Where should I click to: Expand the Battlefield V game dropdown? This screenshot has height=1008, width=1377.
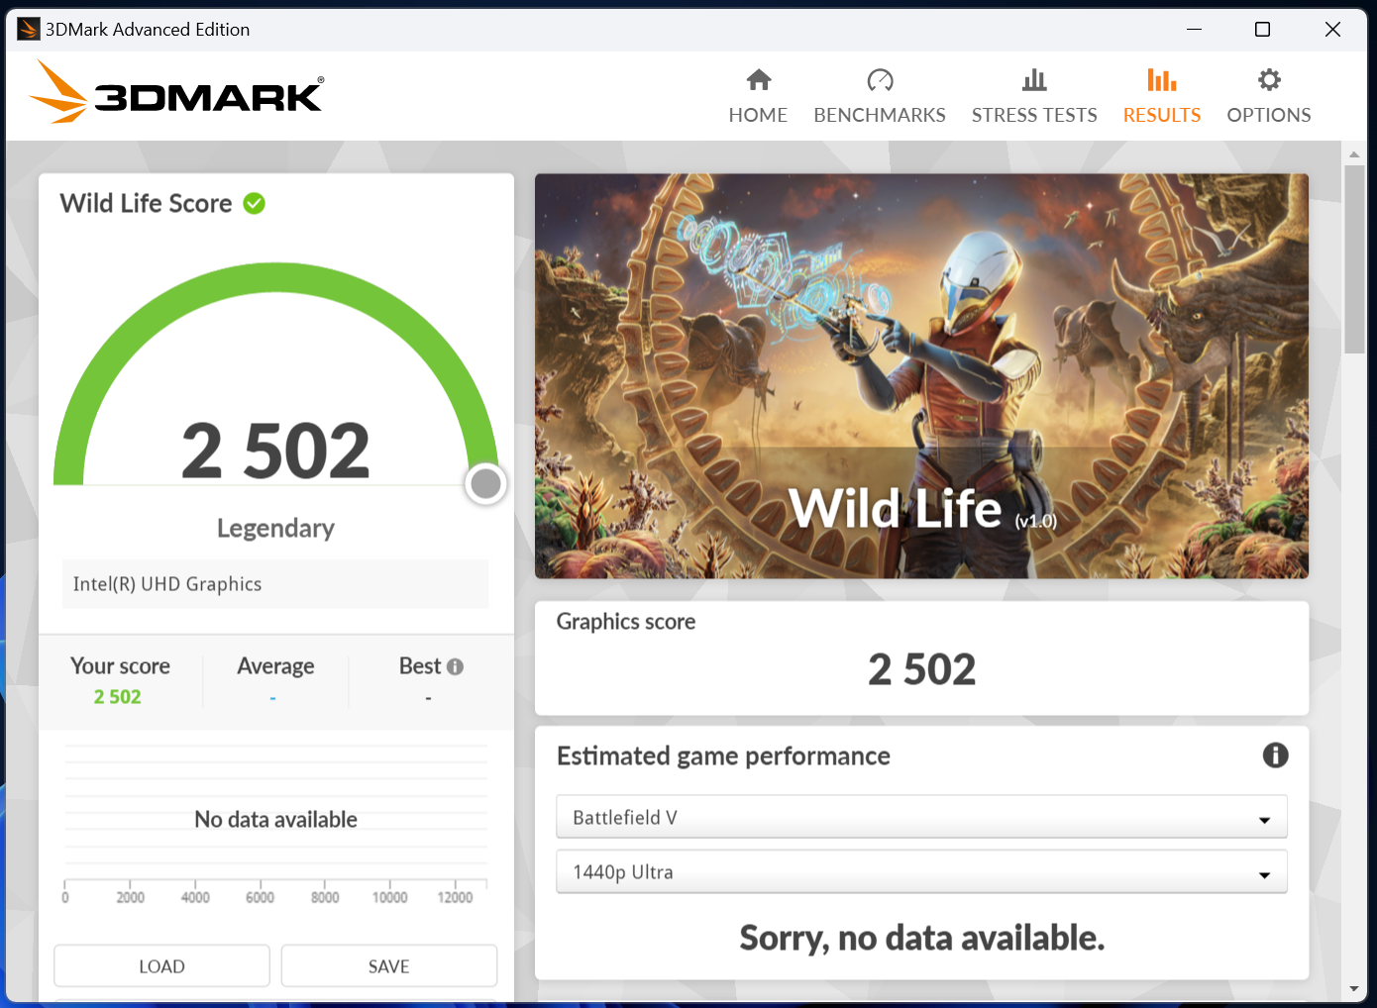[921, 817]
